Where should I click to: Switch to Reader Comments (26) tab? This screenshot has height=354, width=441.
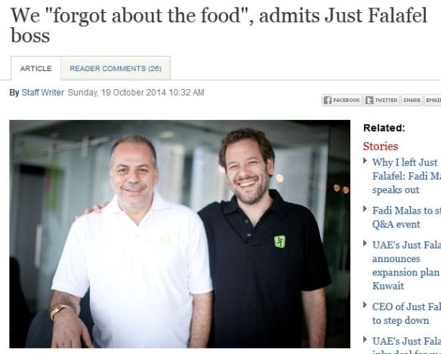(116, 69)
